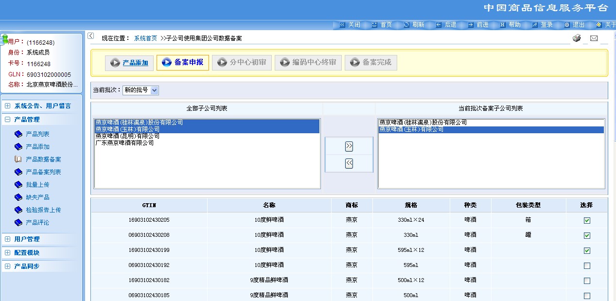The width and height of the screenshot is (616, 301).
Task: Click the envelope mail icon
Action: [594, 38]
